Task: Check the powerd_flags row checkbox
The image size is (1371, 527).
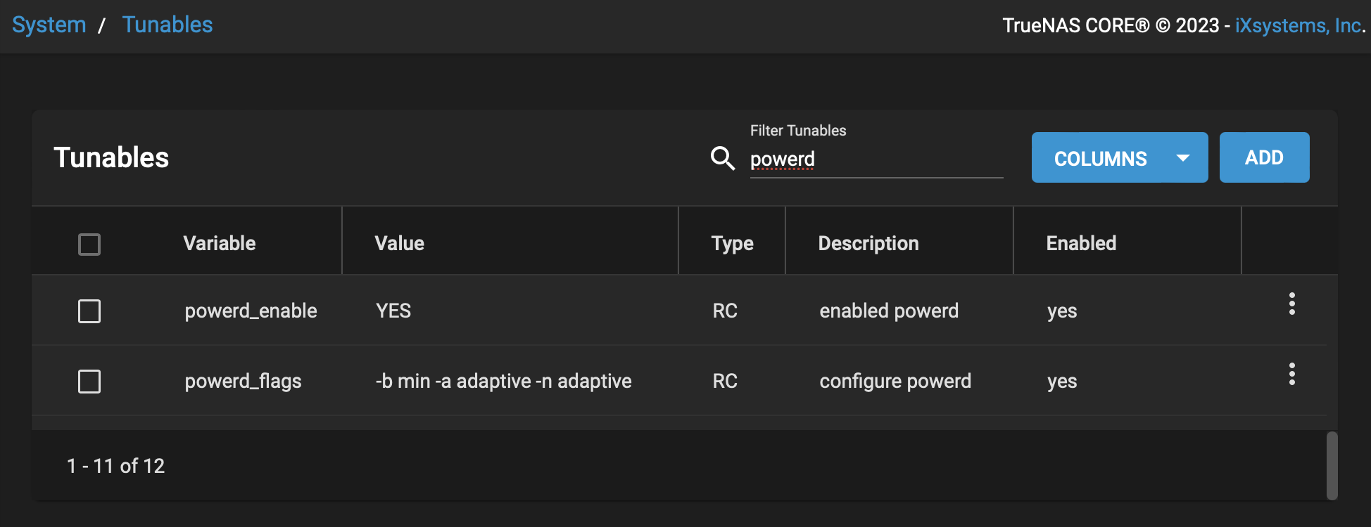Action: [x=89, y=382]
